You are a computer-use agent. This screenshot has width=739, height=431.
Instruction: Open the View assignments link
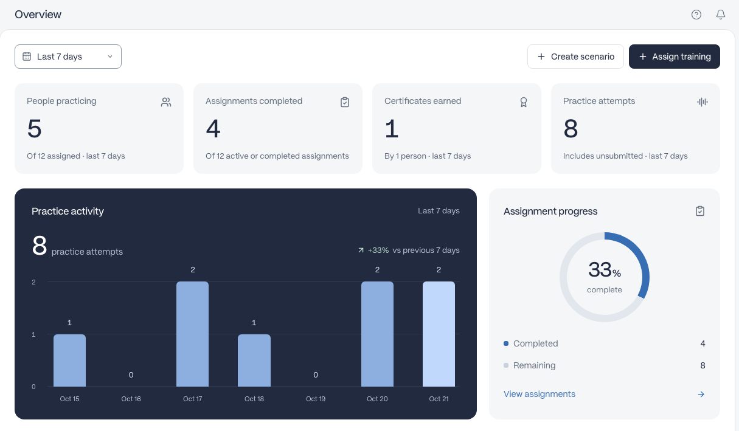point(540,395)
